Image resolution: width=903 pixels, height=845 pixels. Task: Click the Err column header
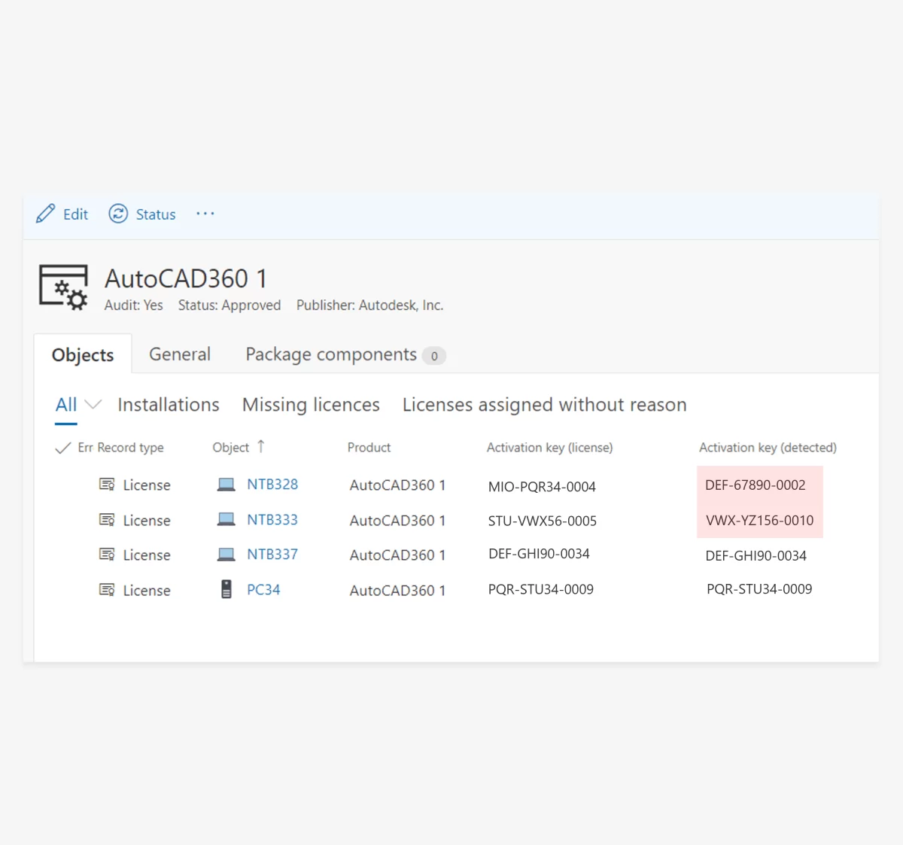pos(85,448)
